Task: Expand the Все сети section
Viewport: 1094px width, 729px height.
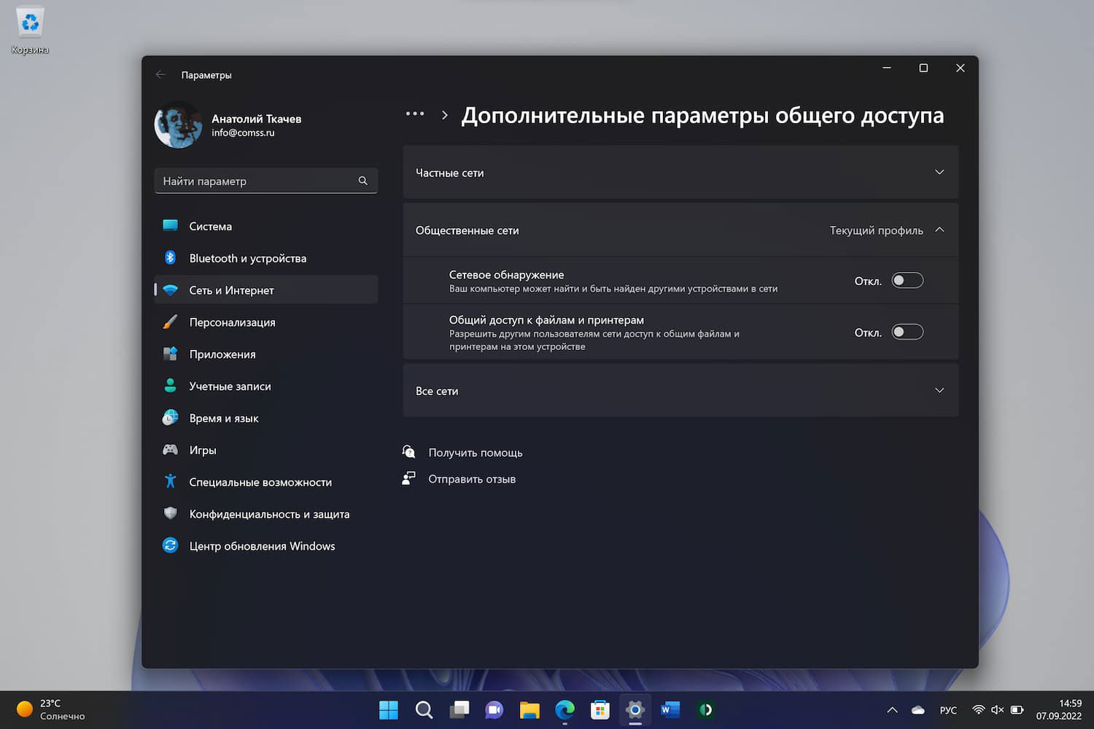Action: pos(680,391)
